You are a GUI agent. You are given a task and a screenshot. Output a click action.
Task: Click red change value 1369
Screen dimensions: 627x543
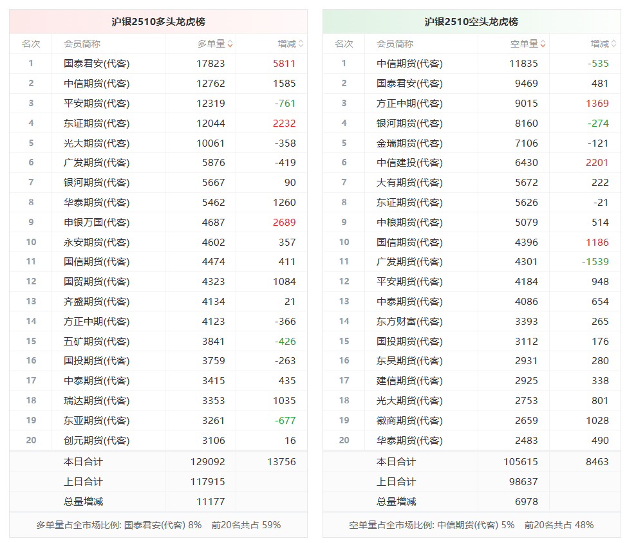(597, 104)
